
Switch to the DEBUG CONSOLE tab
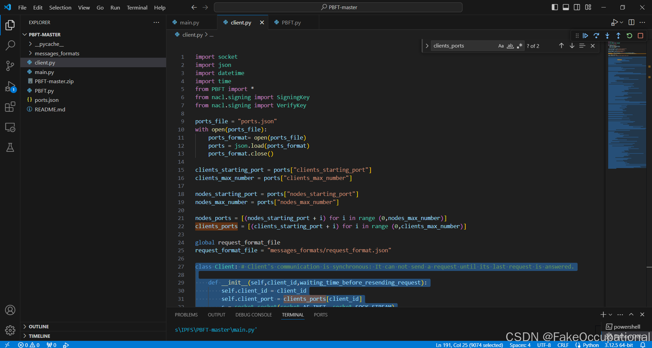tap(254, 315)
